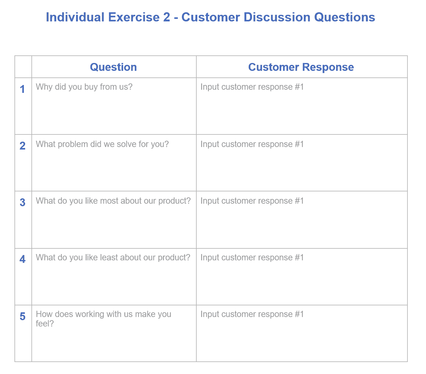Click response field for question 2
The height and width of the screenshot is (374, 426).
(302, 163)
